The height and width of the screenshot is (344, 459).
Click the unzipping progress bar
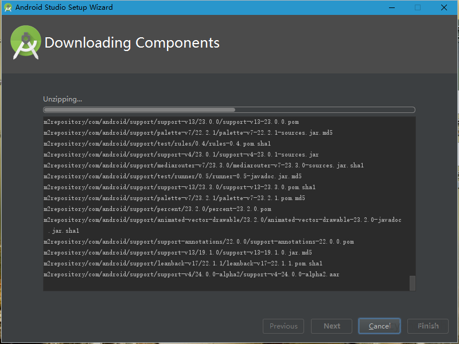[x=229, y=110]
